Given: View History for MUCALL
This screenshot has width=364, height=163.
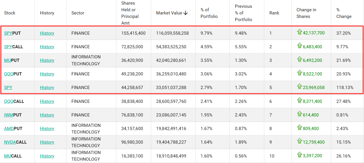Looking at the screenshot, I should tap(47, 156).
